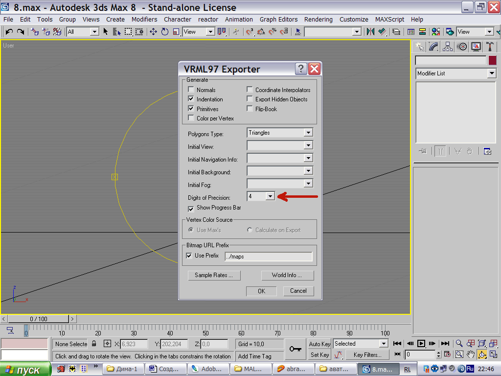Image resolution: width=501 pixels, height=376 pixels.
Task: Click the Mirror tool icon
Action: click(371, 32)
